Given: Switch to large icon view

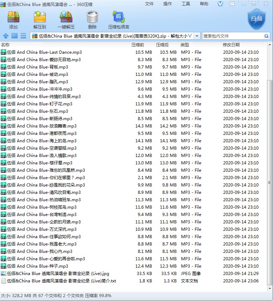Looking at the screenshot, I should pos(15,36).
